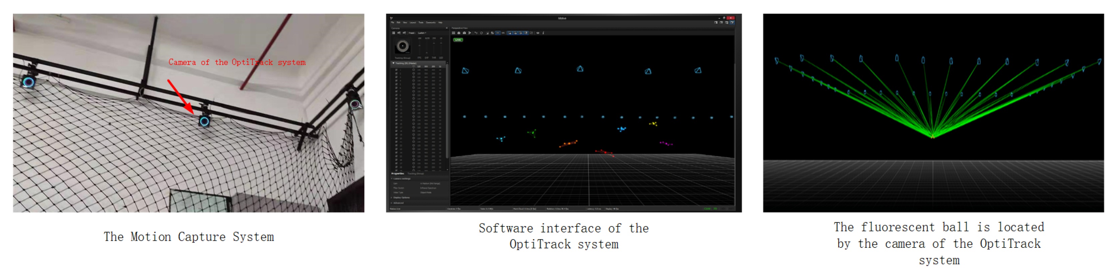
Task: Switch to the Properties tab
Action: (x=397, y=174)
